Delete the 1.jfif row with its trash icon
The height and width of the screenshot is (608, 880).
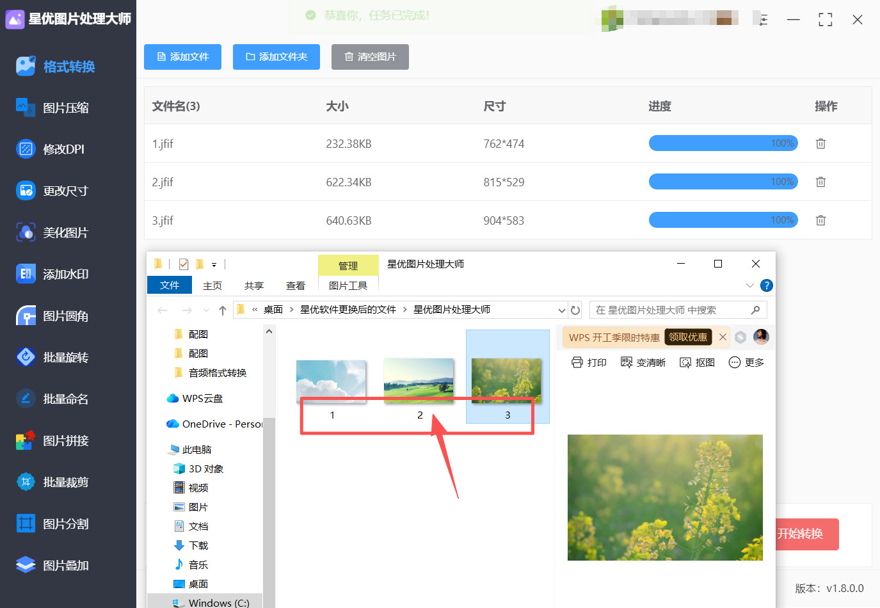[820, 143]
